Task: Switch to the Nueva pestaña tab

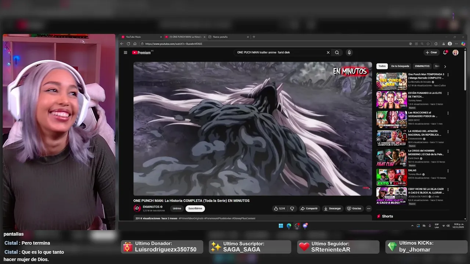Action: [228, 37]
